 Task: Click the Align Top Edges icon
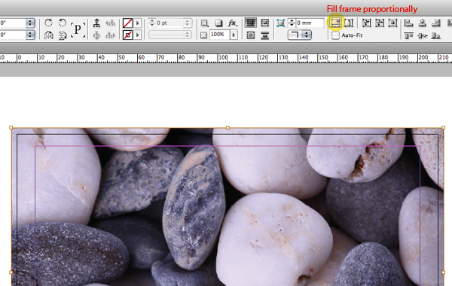tap(409, 35)
